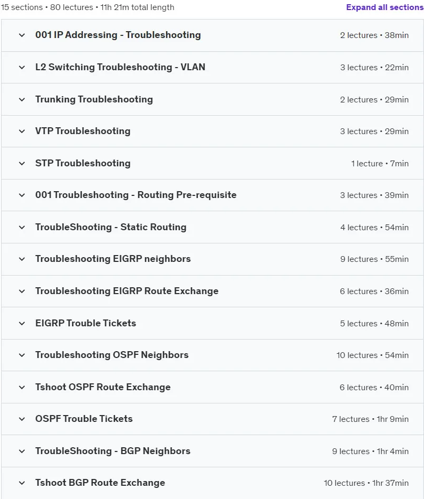This screenshot has height=499, width=424.
Task: Select TroubleShooting - BGP Neighbors heading
Action: pyautogui.click(x=113, y=451)
